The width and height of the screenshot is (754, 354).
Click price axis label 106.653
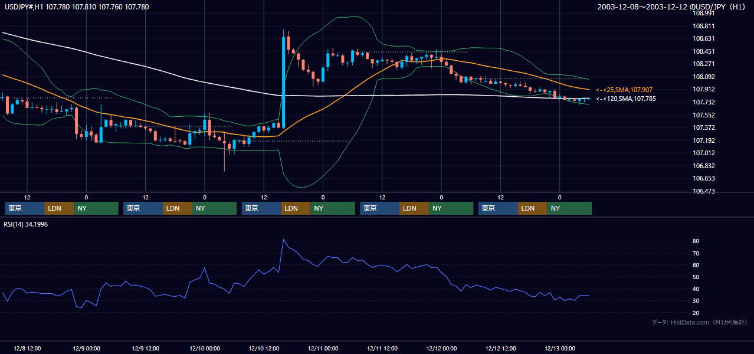pos(704,178)
